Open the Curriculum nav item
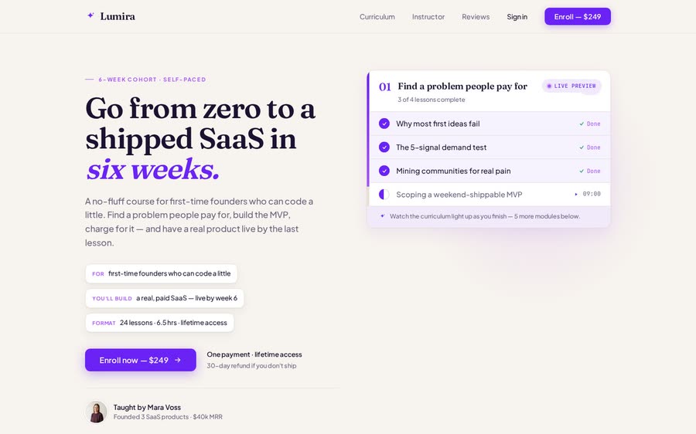This screenshot has width=696, height=434. [x=377, y=16]
